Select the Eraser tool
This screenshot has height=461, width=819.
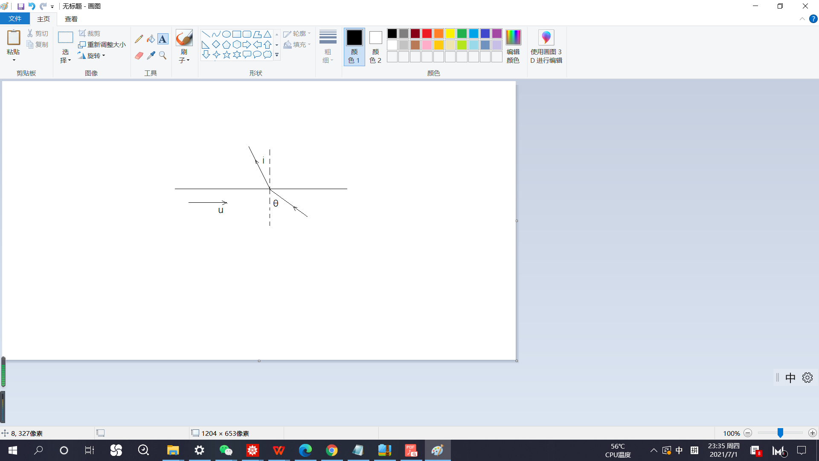pos(139,55)
